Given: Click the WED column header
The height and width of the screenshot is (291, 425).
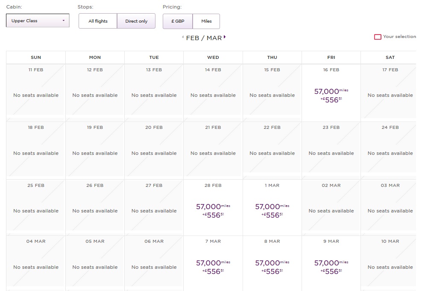Looking at the screenshot, I should pyautogui.click(x=213, y=57).
